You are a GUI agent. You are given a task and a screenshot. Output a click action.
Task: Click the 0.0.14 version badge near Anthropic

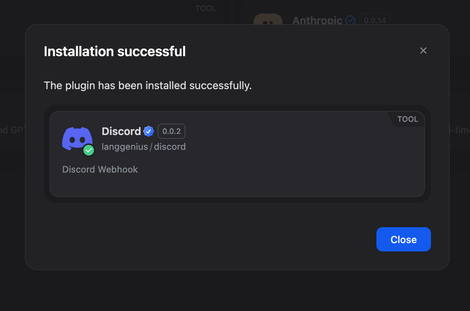[375, 20]
